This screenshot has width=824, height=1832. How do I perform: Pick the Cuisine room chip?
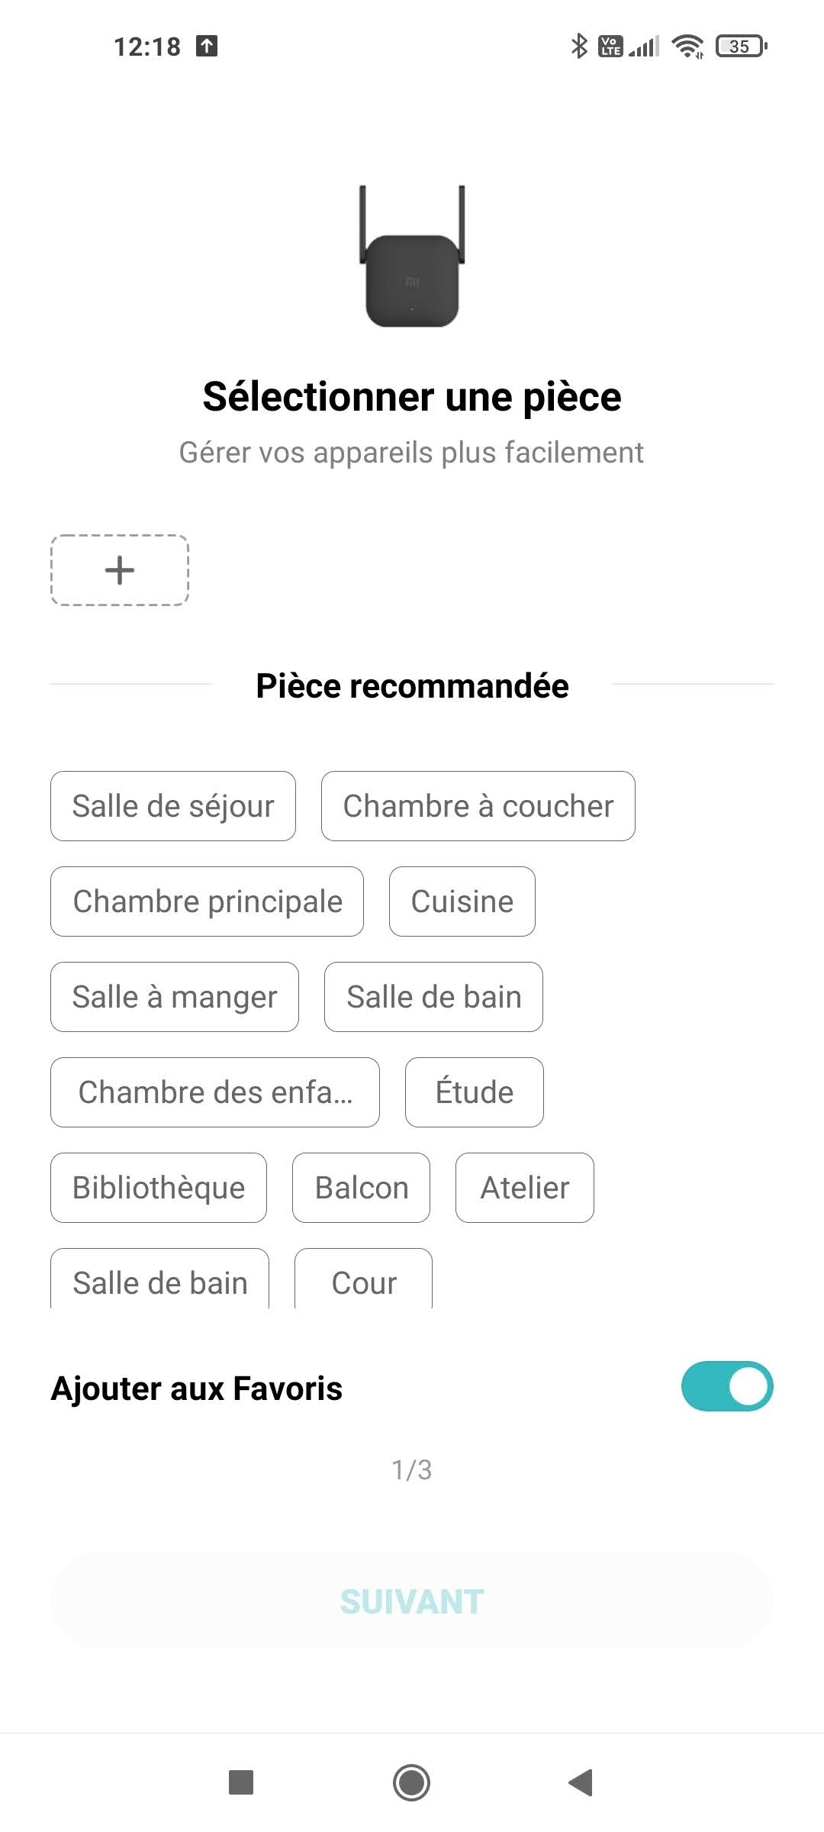pos(462,901)
